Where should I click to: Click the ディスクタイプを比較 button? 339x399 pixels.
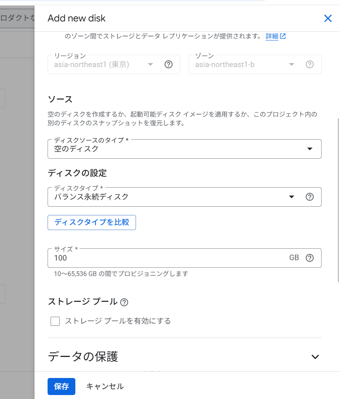[x=92, y=223]
